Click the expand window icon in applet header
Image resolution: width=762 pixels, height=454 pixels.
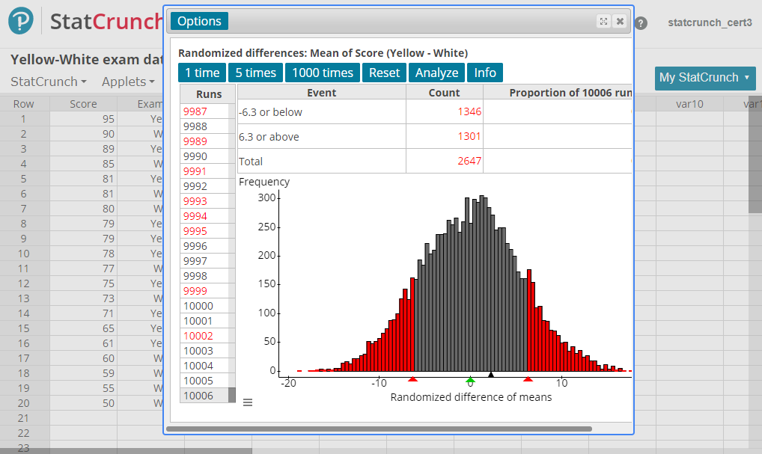coord(603,22)
